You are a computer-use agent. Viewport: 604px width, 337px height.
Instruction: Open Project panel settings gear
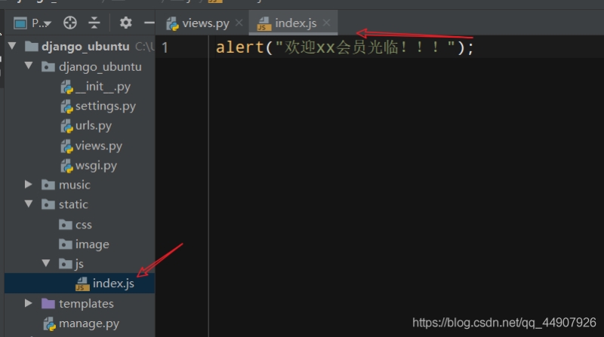125,23
